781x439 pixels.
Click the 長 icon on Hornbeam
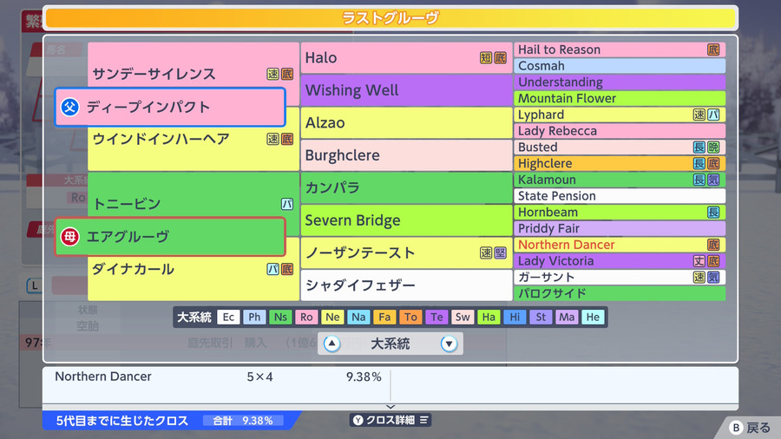(x=713, y=213)
